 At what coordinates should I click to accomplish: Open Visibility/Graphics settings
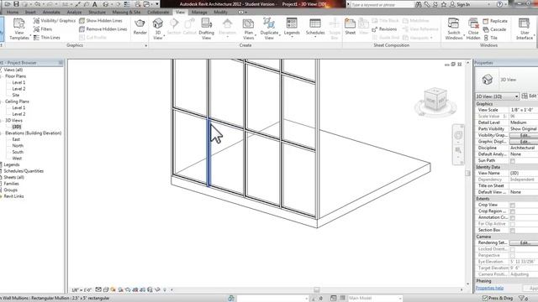pos(54,21)
